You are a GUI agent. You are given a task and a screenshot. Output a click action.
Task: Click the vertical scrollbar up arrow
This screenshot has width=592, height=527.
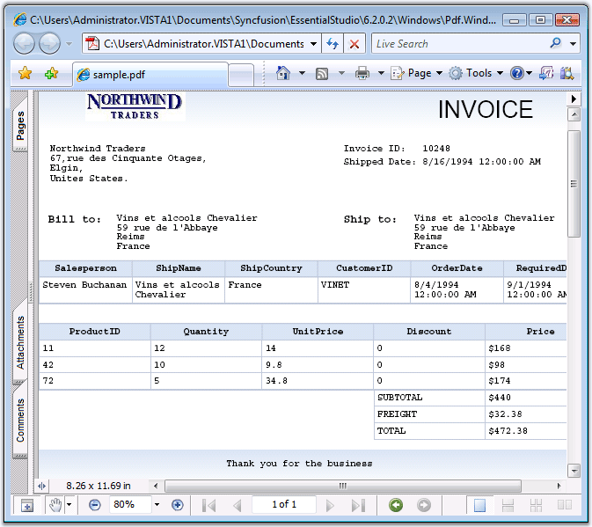point(574,114)
